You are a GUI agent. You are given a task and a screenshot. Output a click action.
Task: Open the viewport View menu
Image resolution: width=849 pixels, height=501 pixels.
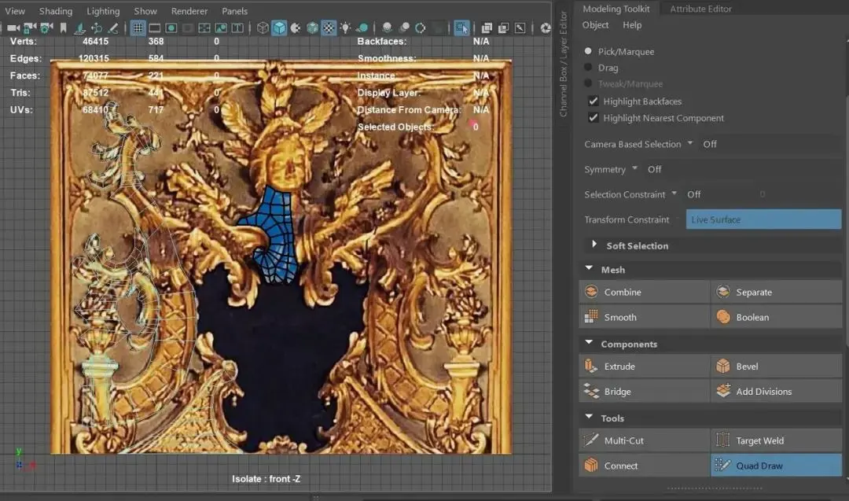click(x=15, y=11)
